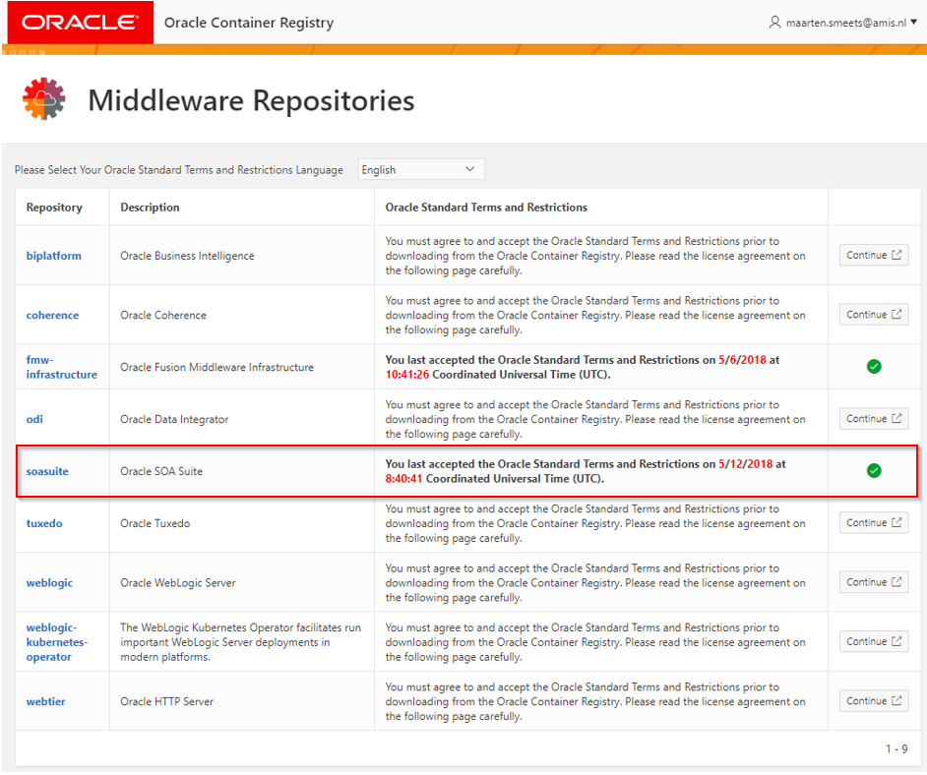
Task: Click the user account person icon
Action: 777,22
